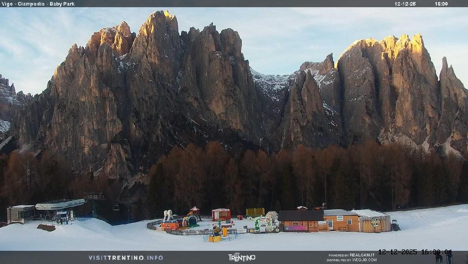
Task: Click the 16:00 time in top bar
Action: (x=441, y=4)
